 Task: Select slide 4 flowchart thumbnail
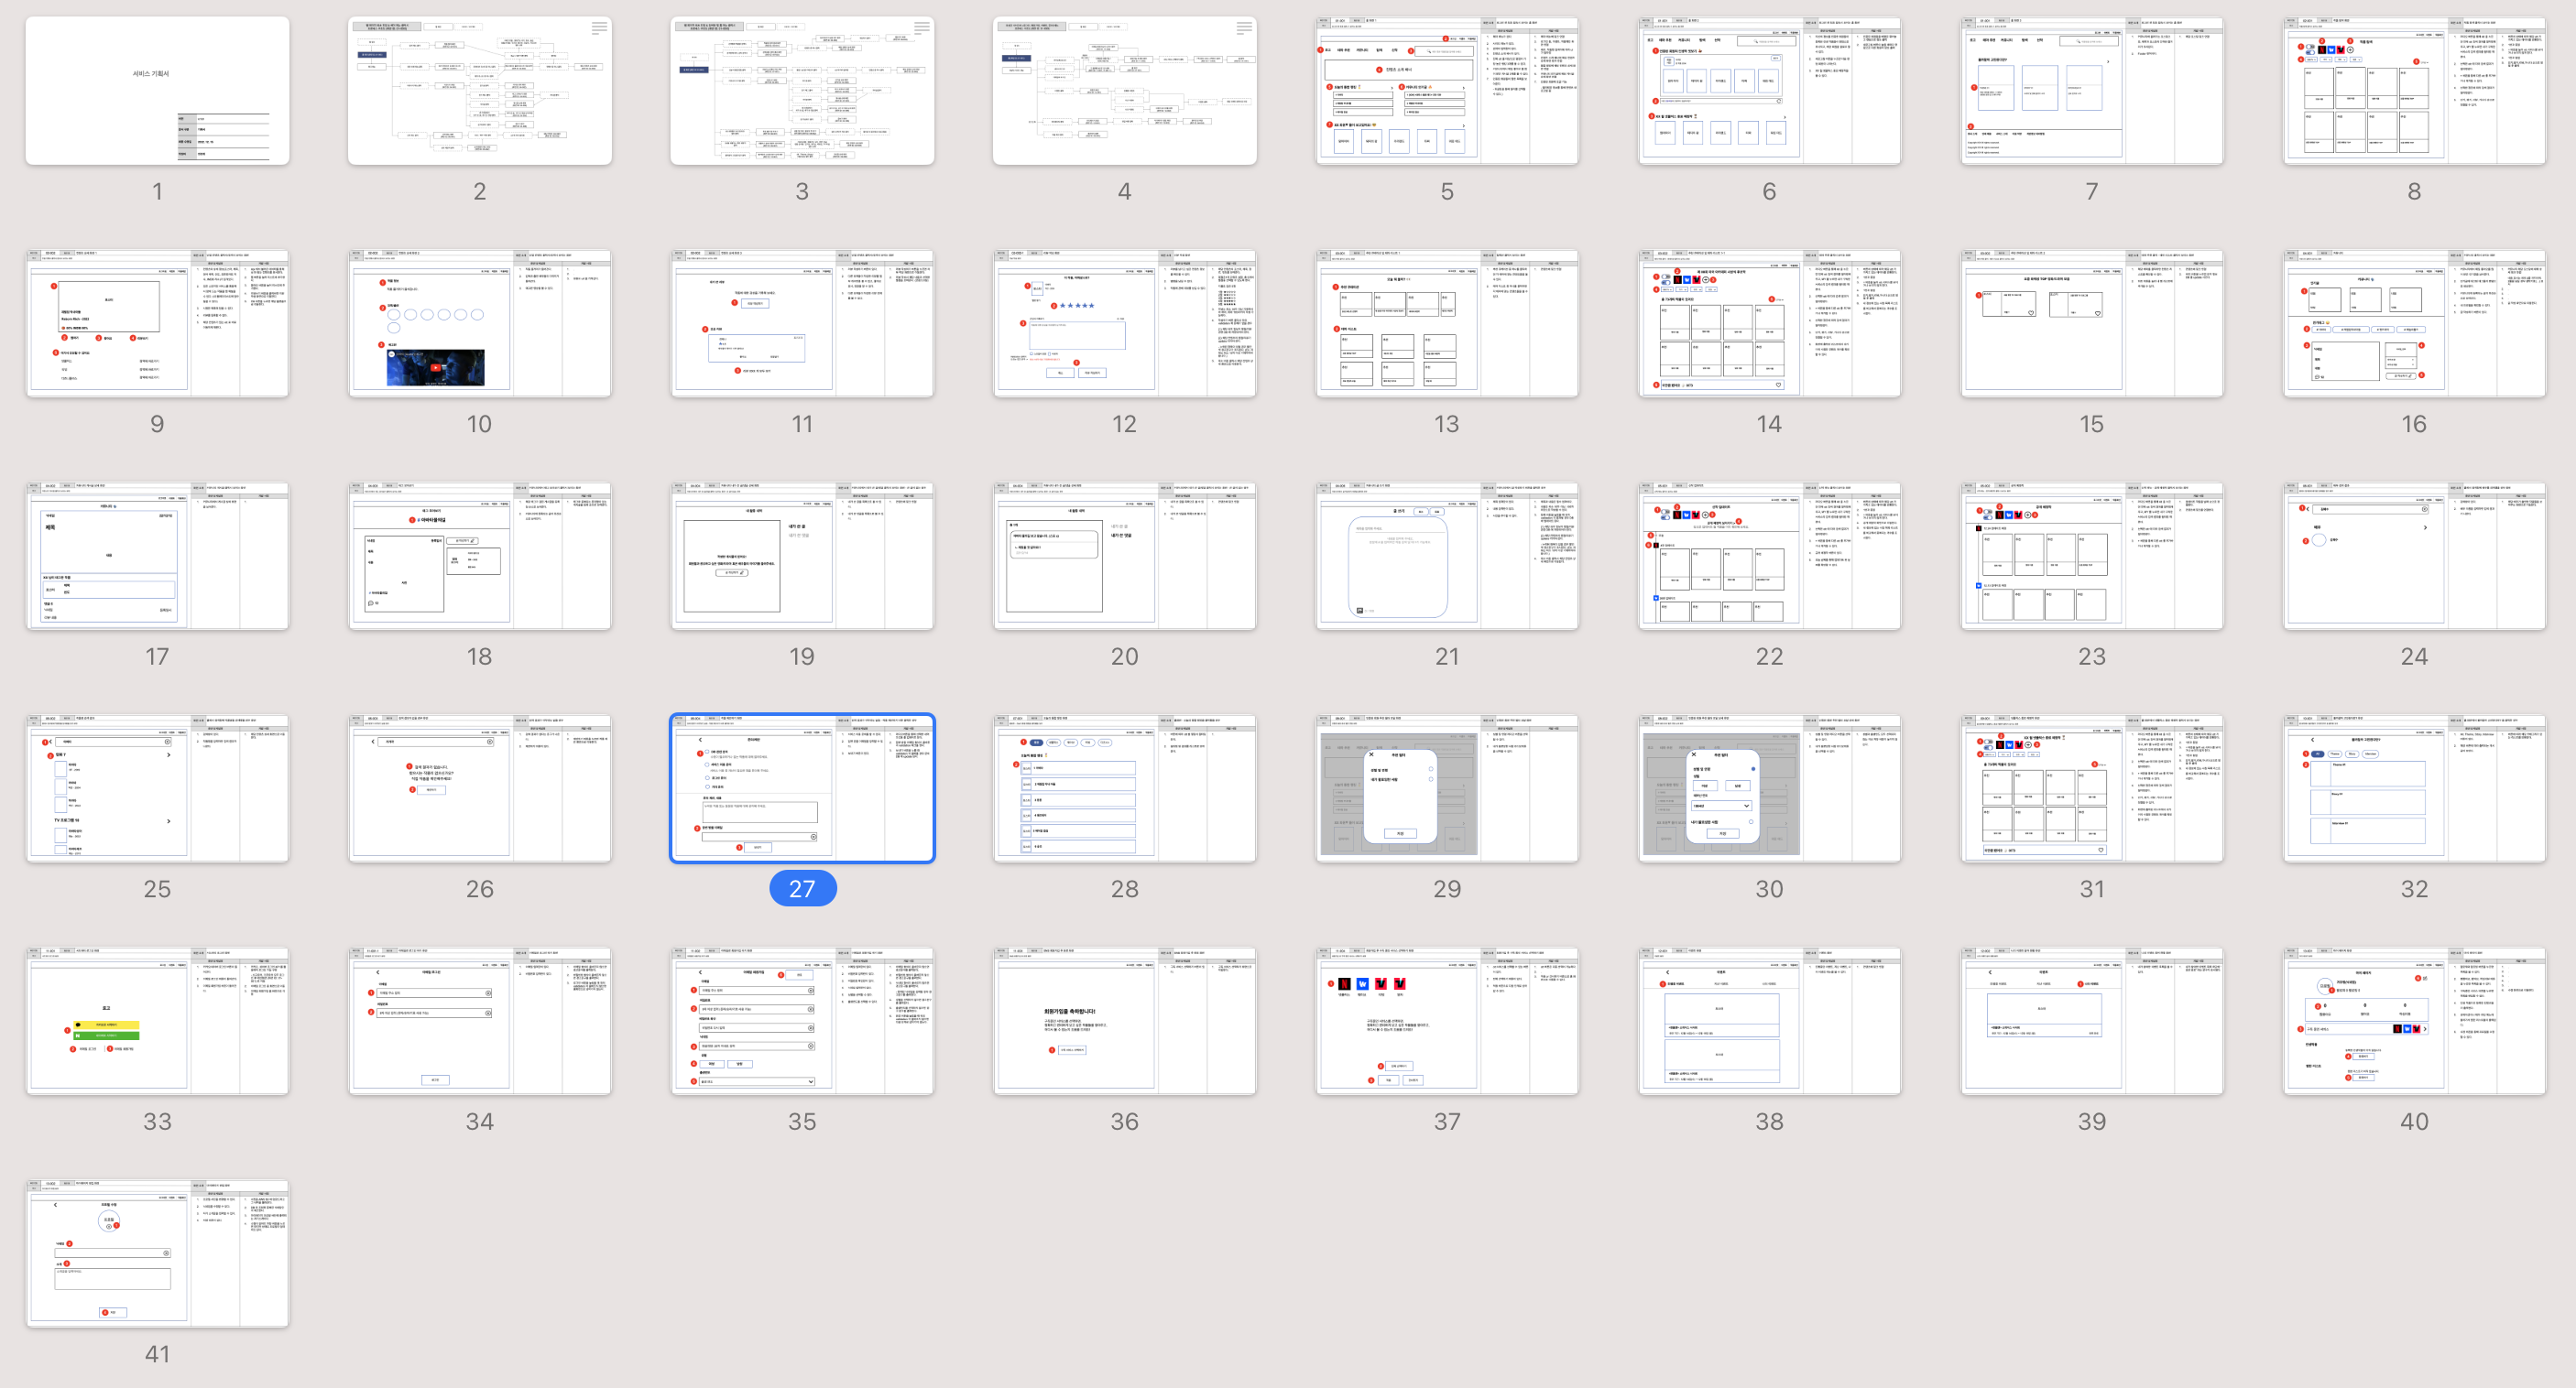[1125, 90]
